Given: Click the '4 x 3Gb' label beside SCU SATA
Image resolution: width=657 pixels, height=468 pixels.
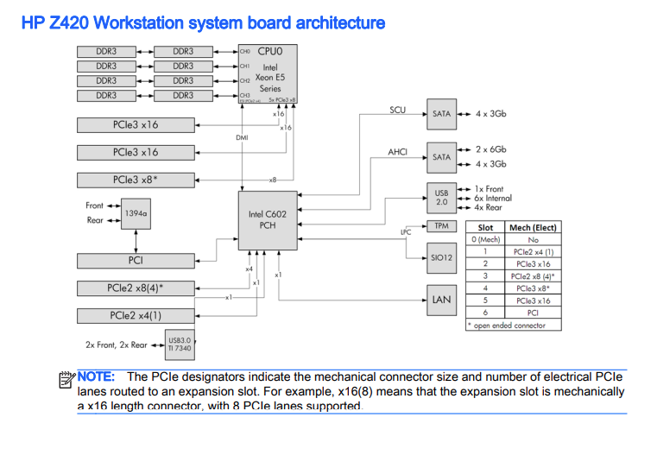Looking at the screenshot, I should coord(491,114).
